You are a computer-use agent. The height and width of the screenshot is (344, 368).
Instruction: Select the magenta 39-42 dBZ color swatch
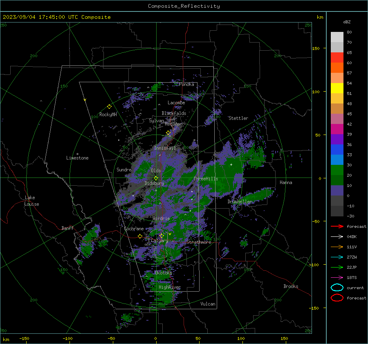point(337,129)
